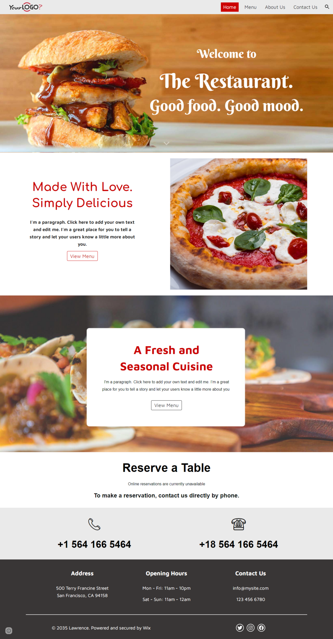Image resolution: width=333 pixels, height=639 pixels.
Task: Click the phone handset icon
Action: coord(94,524)
